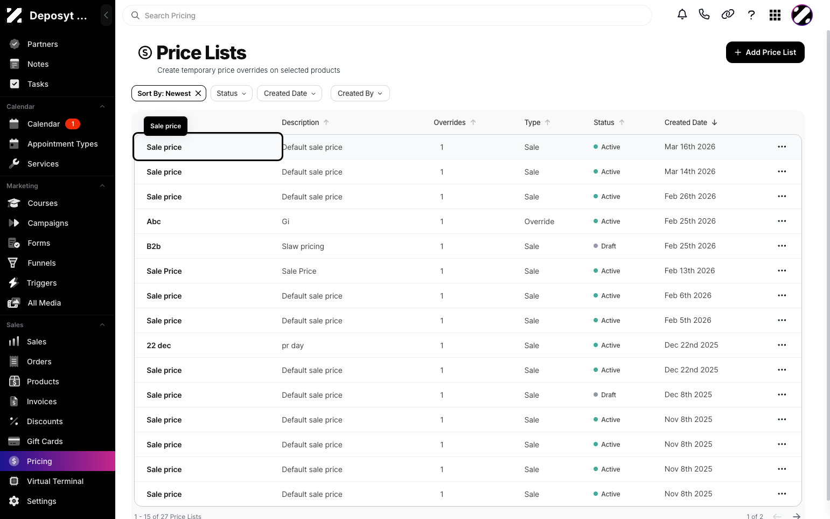Viewport: 830px width, 519px height.
Task: Go to the next page arrow
Action: (x=796, y=516)
